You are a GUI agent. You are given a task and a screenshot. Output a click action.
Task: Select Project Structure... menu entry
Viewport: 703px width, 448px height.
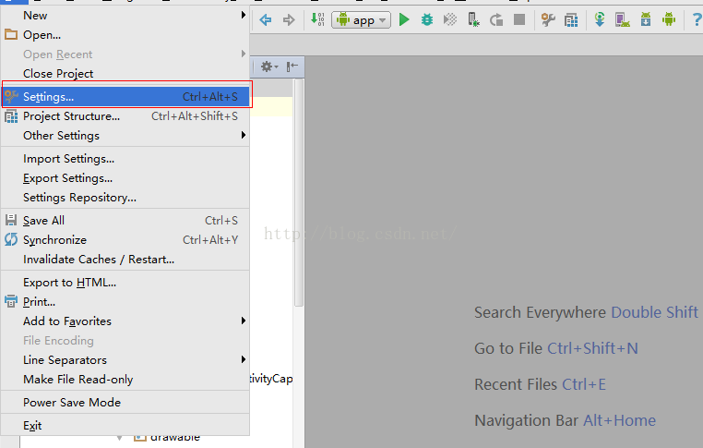(125, 115)
